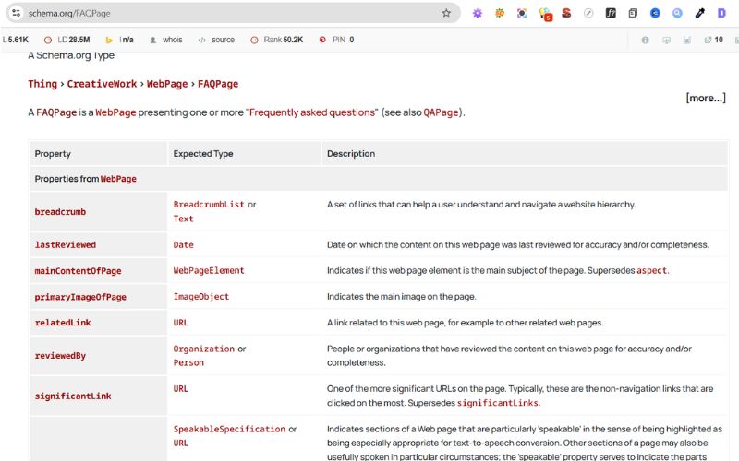The height and width of the screenshot is (461, 739).
Task: Show the 10 external links metric
Action: coord(713,40)
